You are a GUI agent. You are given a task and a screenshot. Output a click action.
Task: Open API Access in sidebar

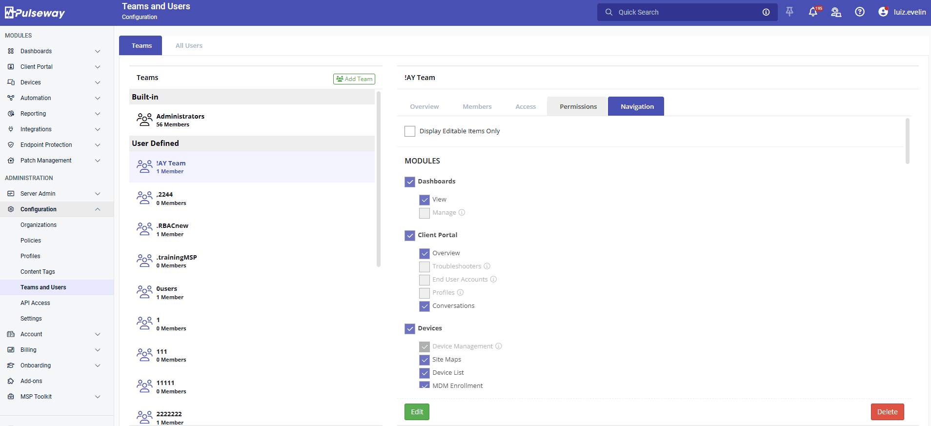[35, 303]
